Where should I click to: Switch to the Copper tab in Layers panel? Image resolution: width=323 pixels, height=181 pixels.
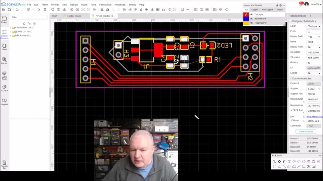255,10
